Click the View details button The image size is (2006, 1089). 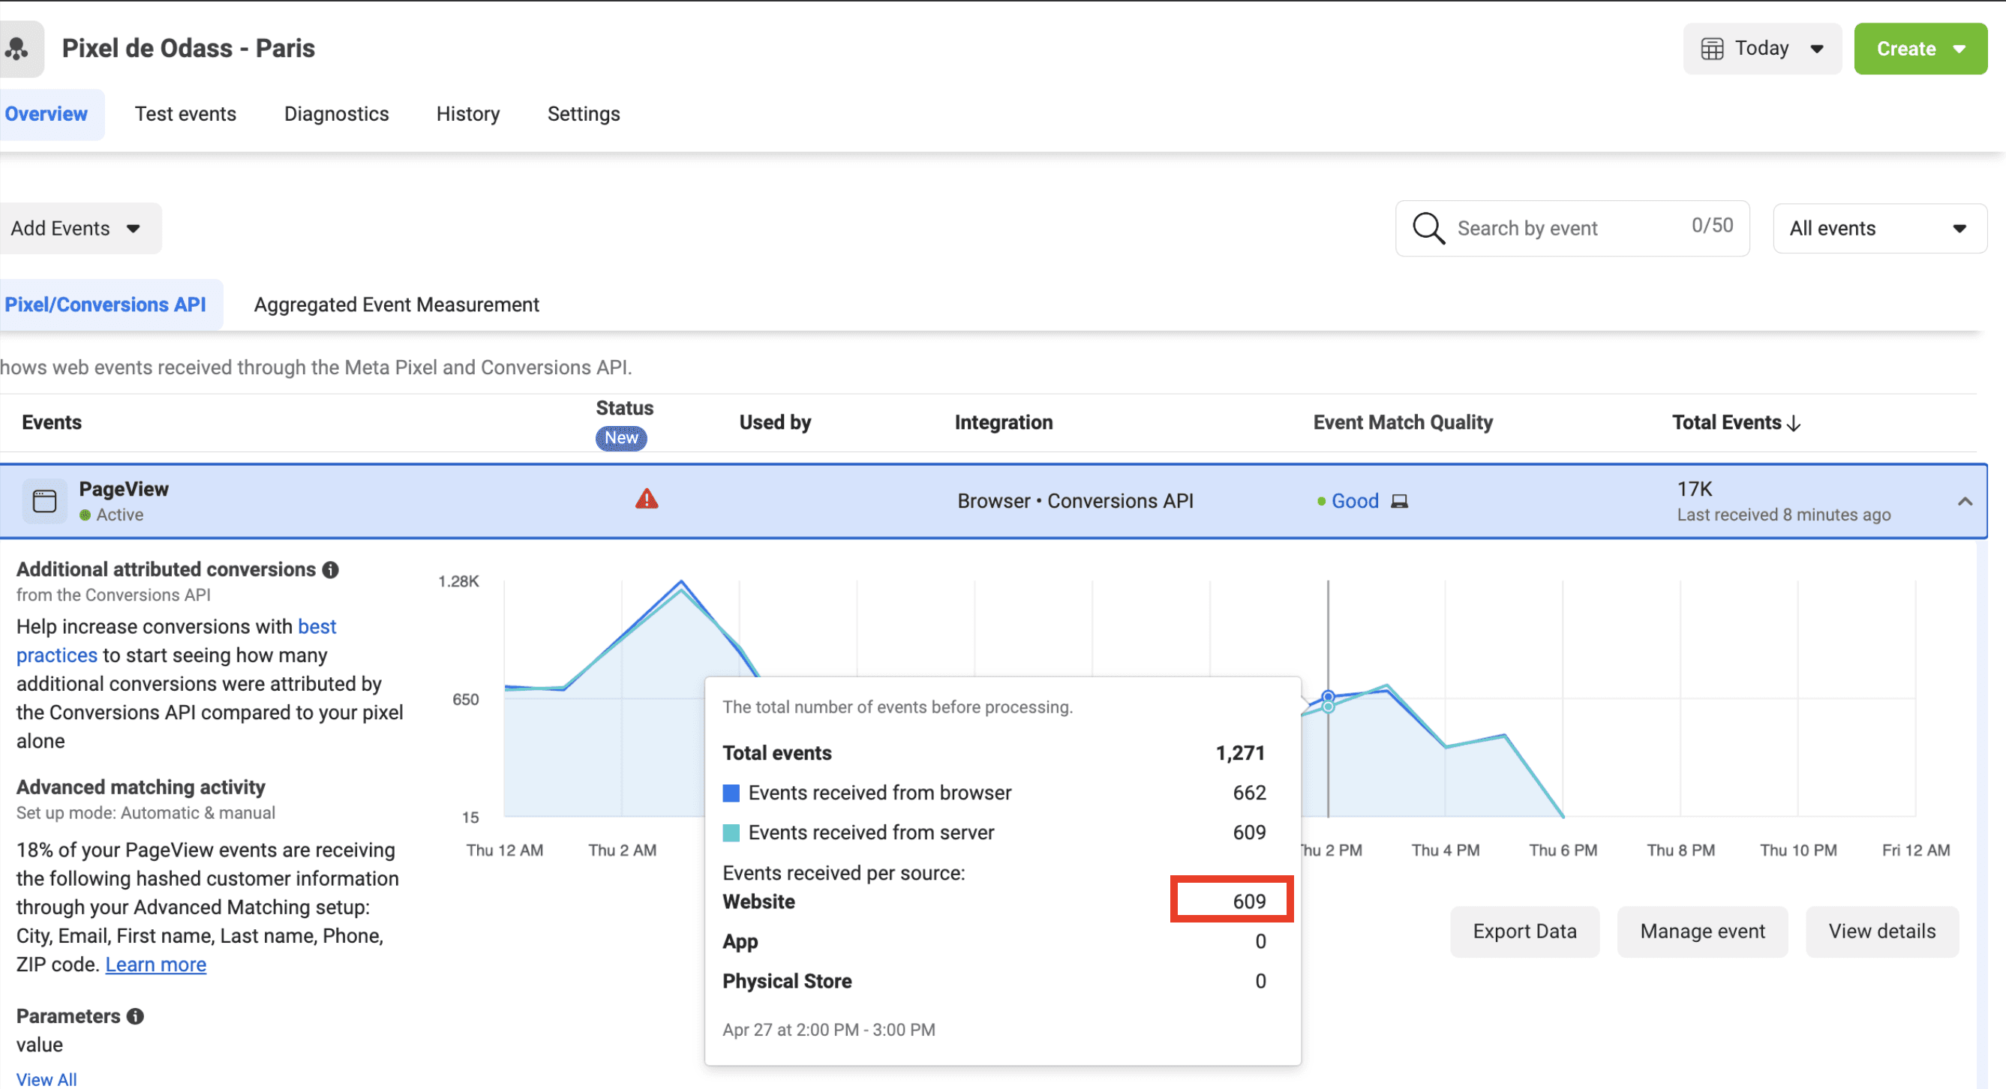1882,931
